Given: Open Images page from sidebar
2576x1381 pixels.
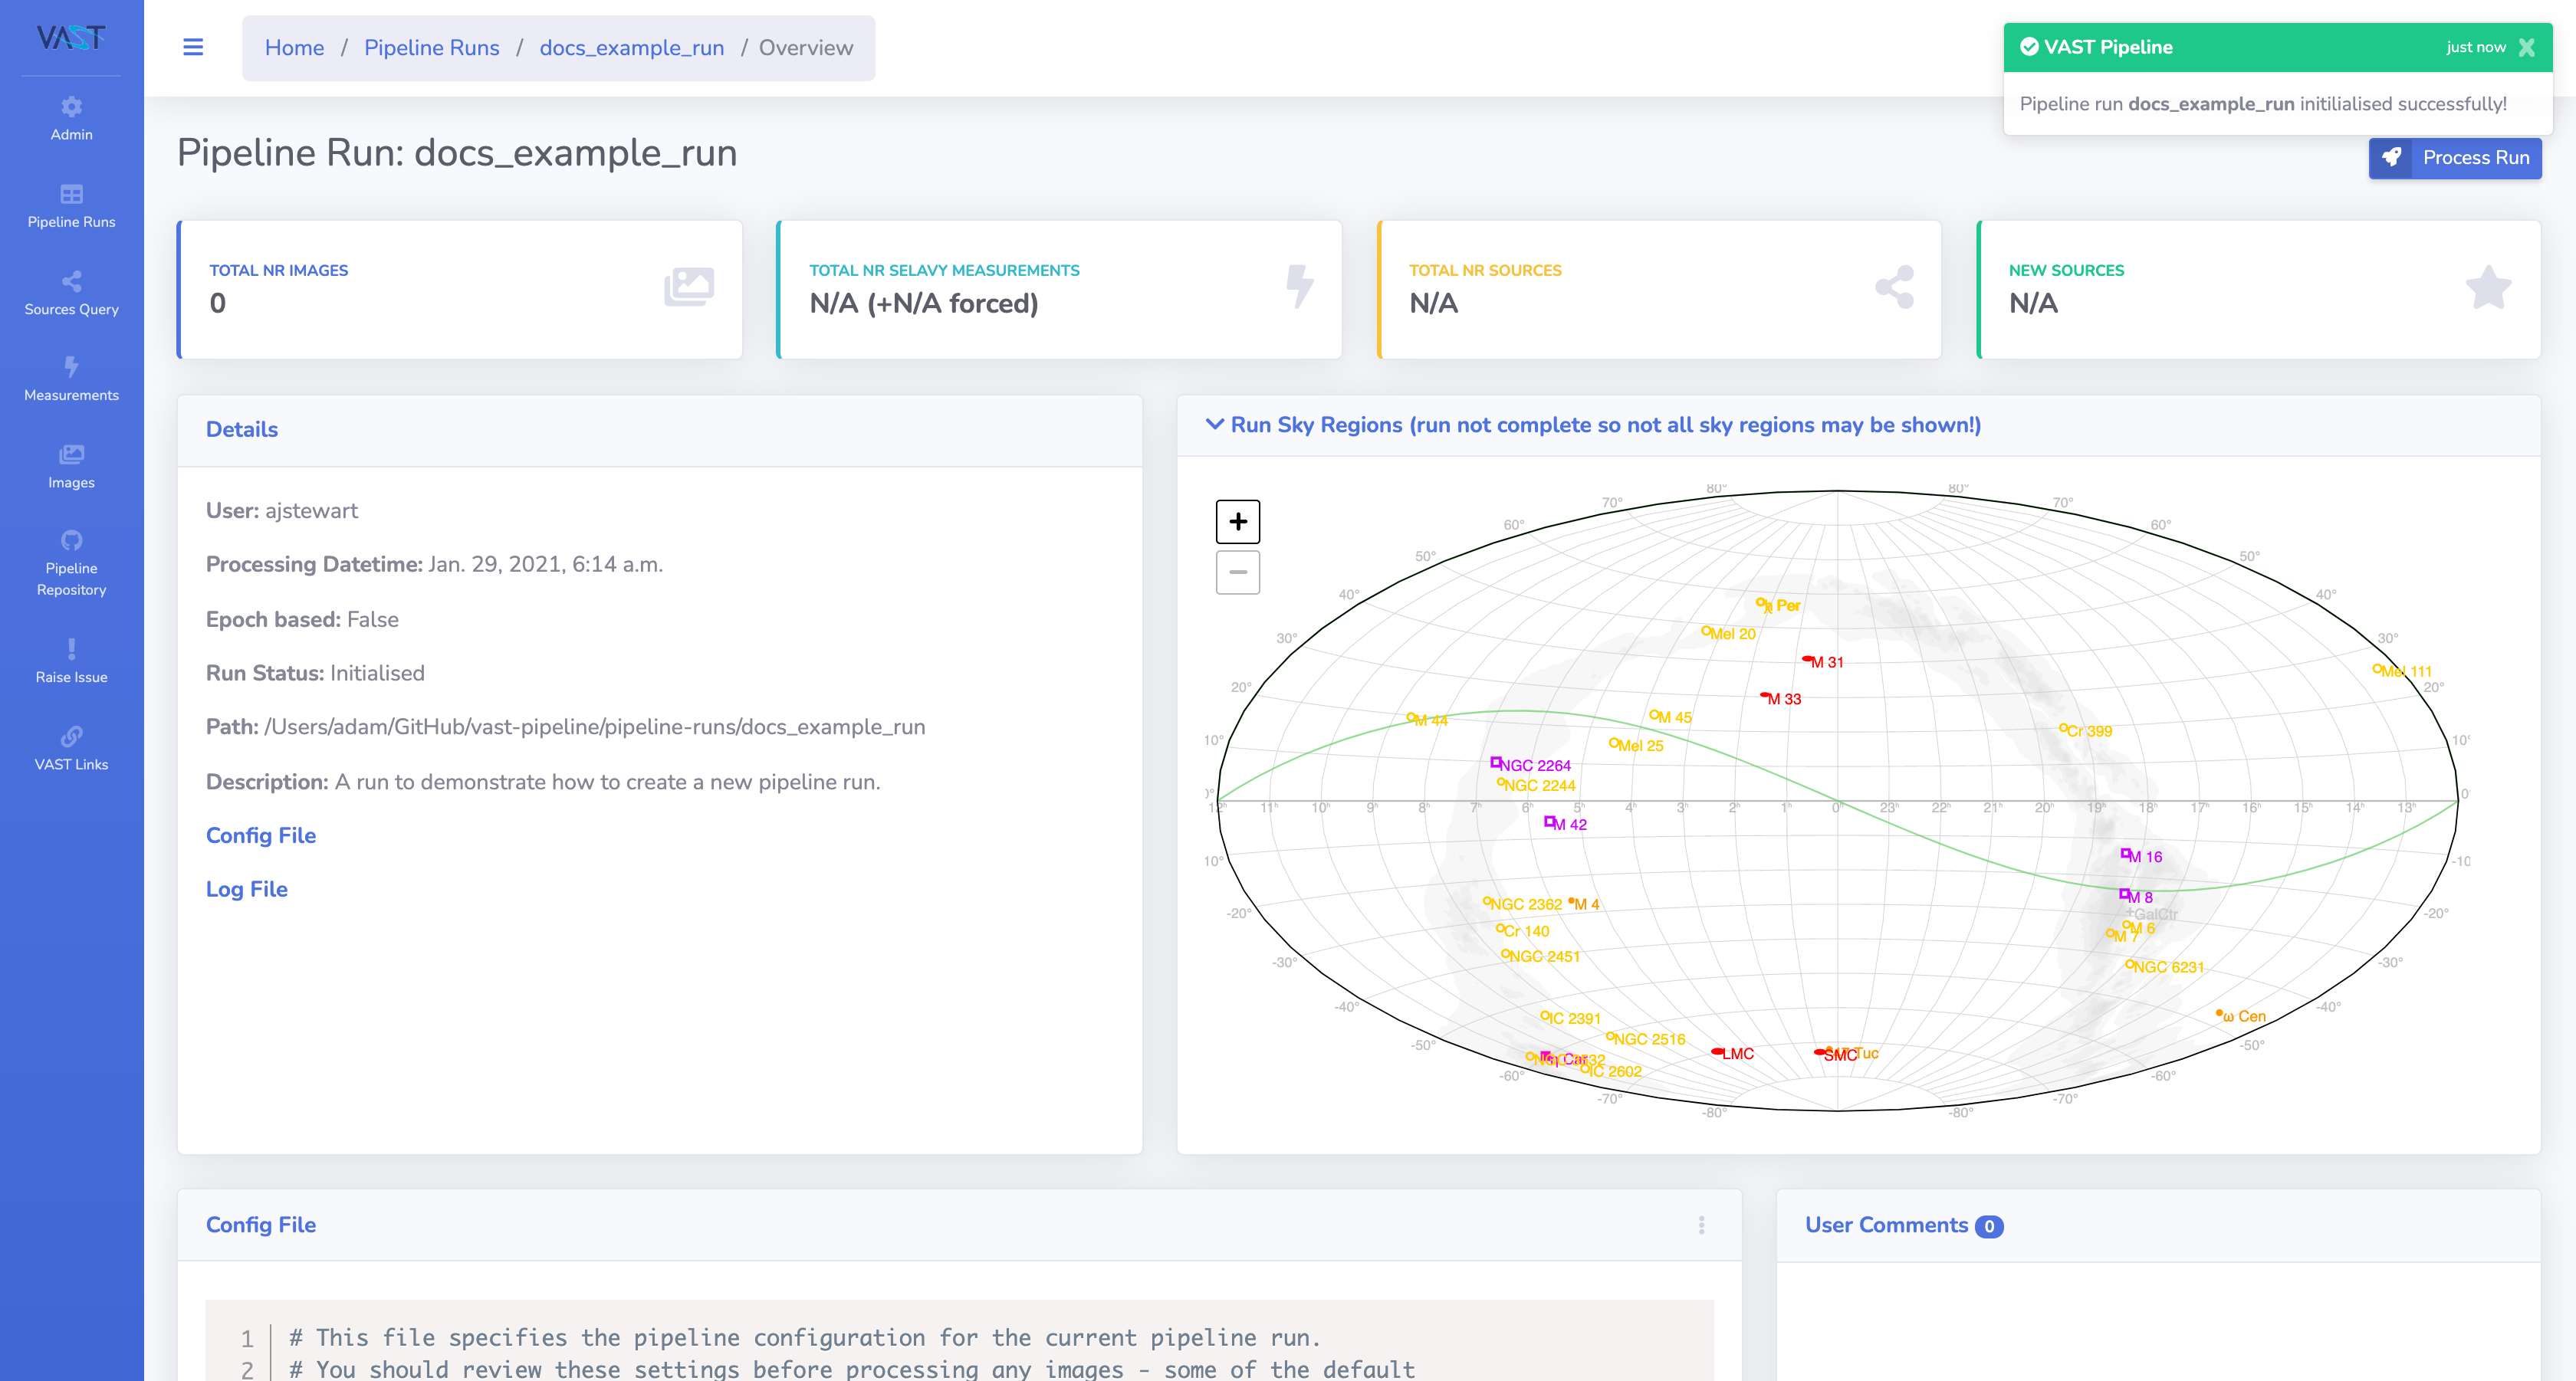Looking at the screenshot, I should pos(71,467).
